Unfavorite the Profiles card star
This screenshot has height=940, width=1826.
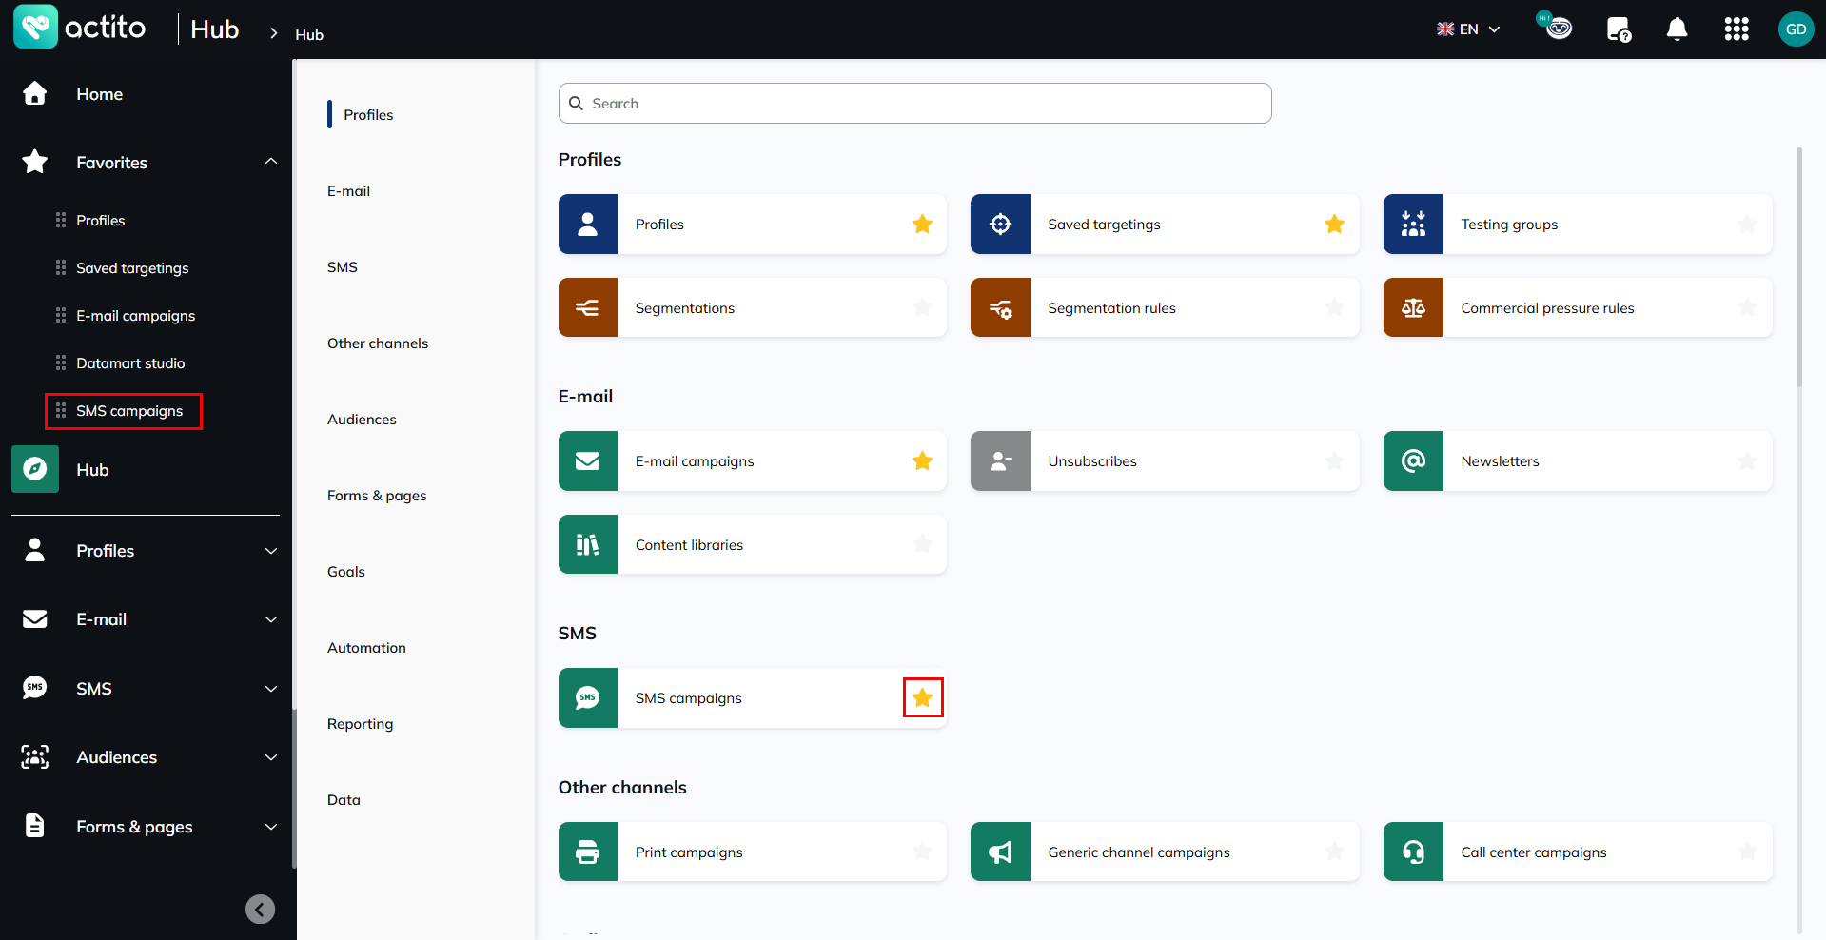(x=922, y=225)
